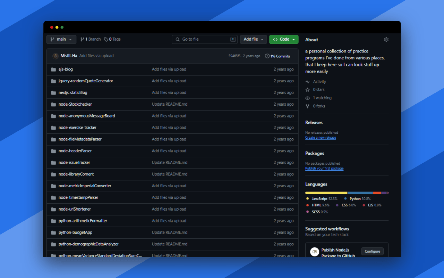Open the About settings gear icon

(386, 40)
